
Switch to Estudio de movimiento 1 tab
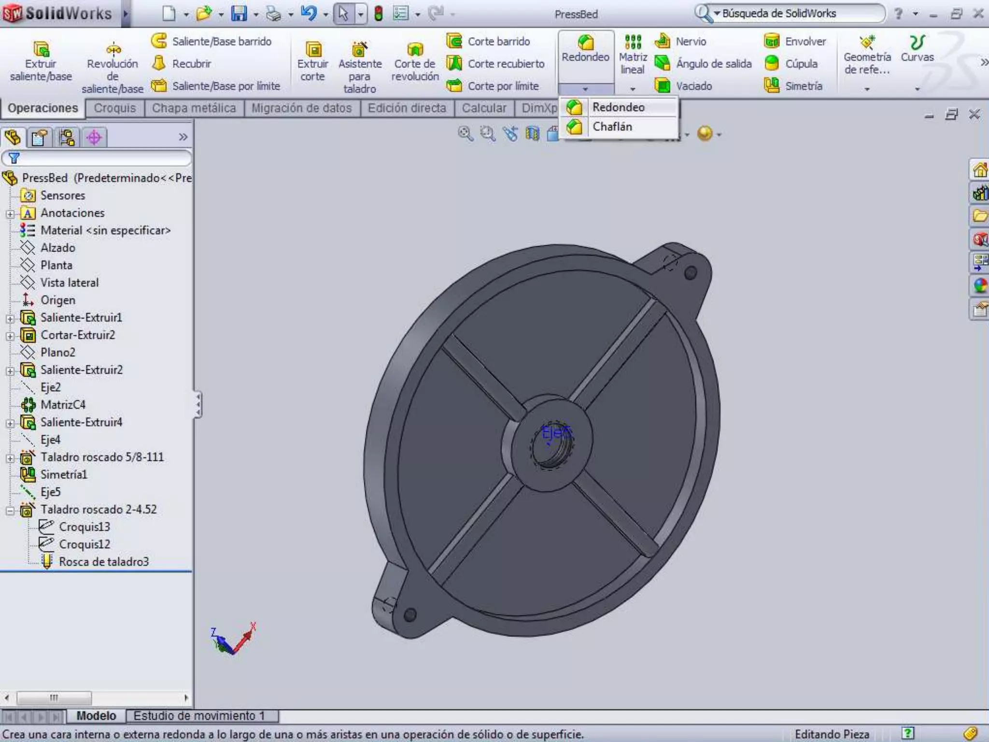coord(199,716)
